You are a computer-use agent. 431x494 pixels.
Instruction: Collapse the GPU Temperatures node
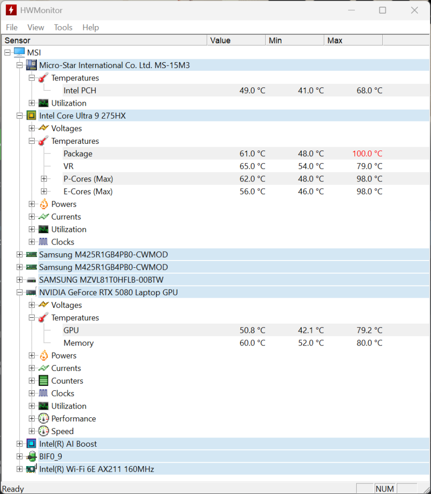[x=32, y=317]
